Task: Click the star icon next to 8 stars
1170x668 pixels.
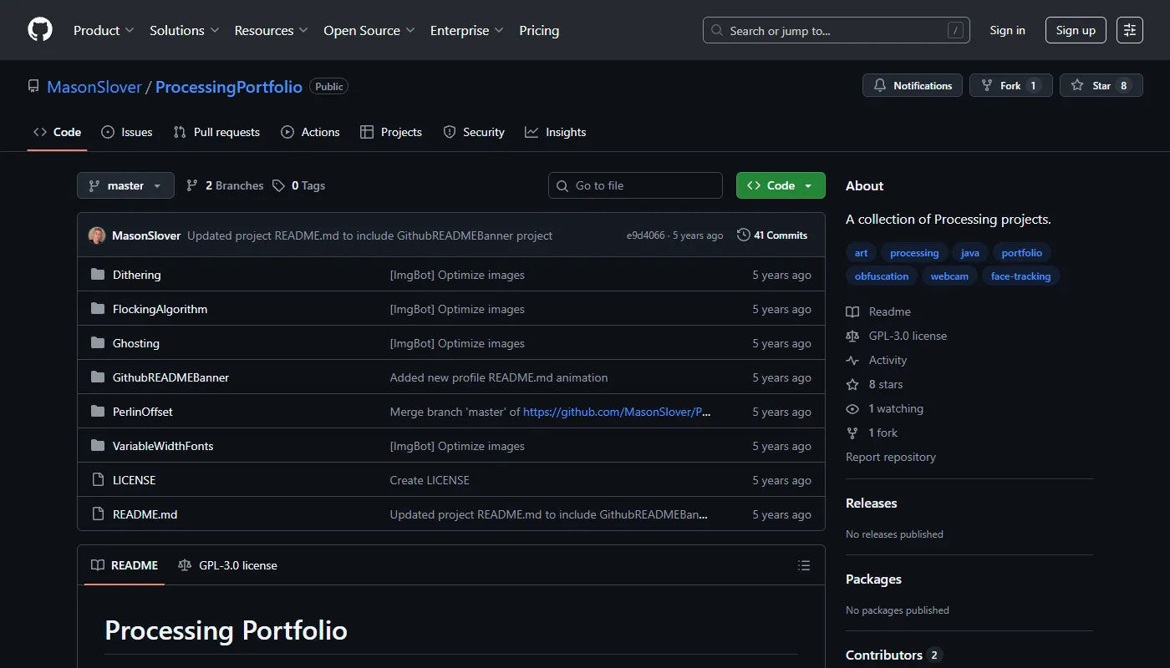Action: coord(852,384)
